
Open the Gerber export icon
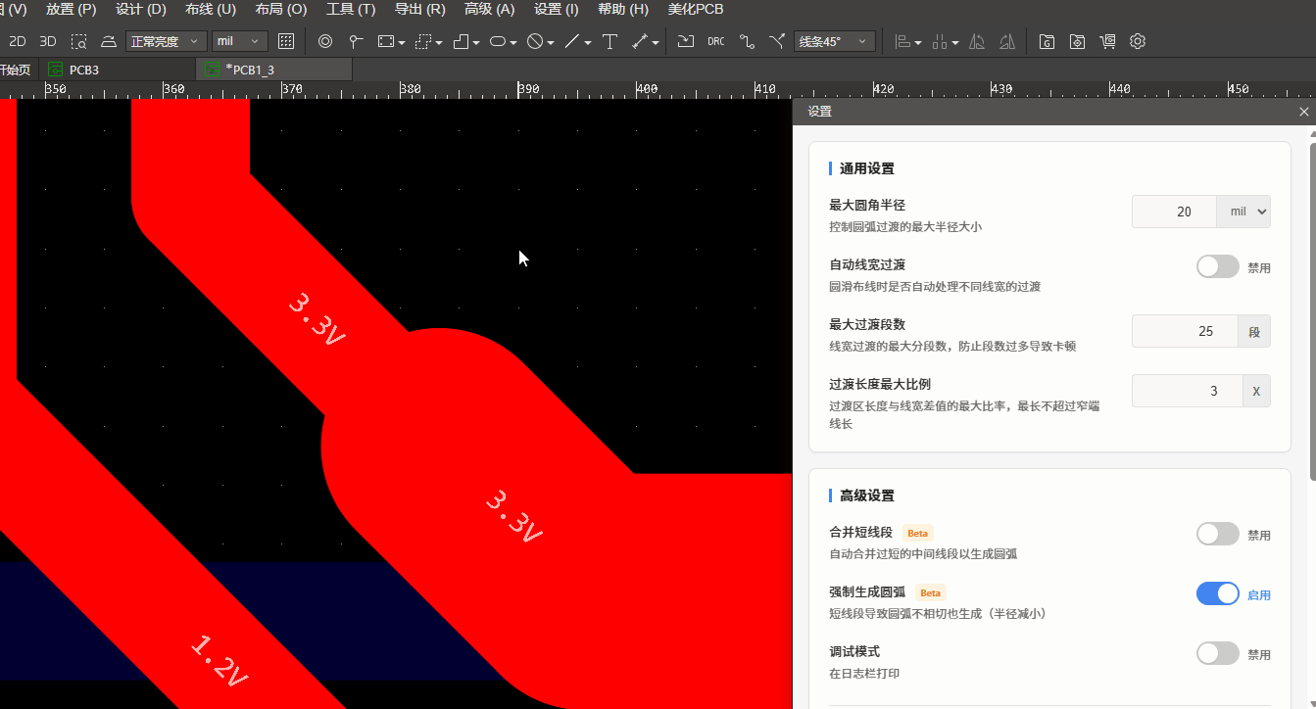pyautogui.click(x=1047, y=41)
